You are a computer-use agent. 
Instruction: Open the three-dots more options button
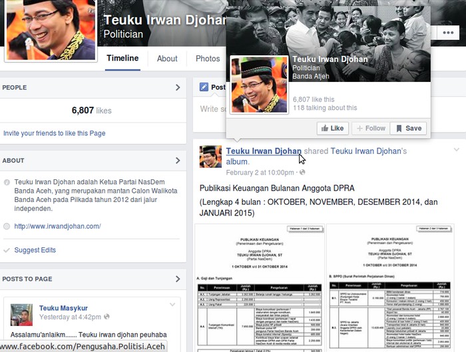tap(448, 33)
